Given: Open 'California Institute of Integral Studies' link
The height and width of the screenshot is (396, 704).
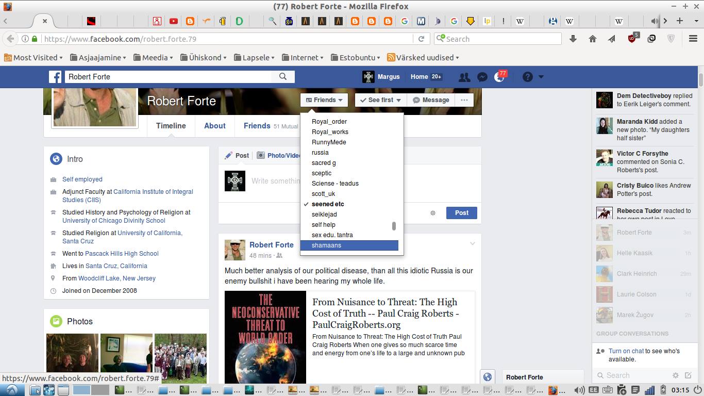Looking at the screenshot, I should (x=128, y=196).
